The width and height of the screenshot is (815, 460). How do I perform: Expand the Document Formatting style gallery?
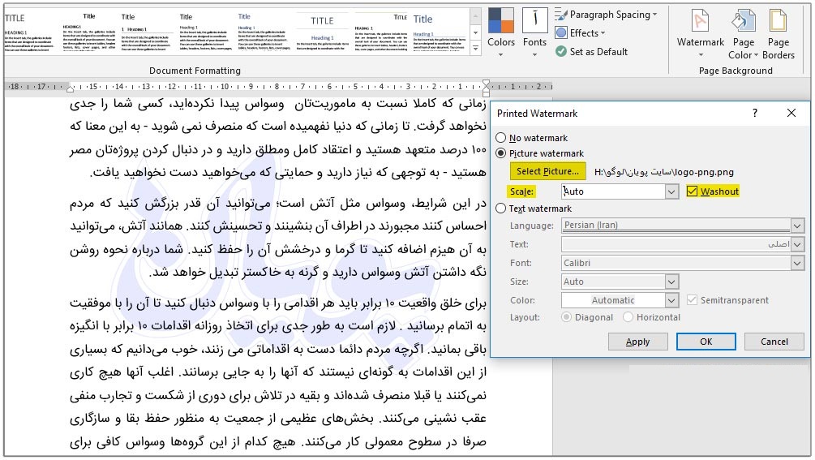pos(475,49)
